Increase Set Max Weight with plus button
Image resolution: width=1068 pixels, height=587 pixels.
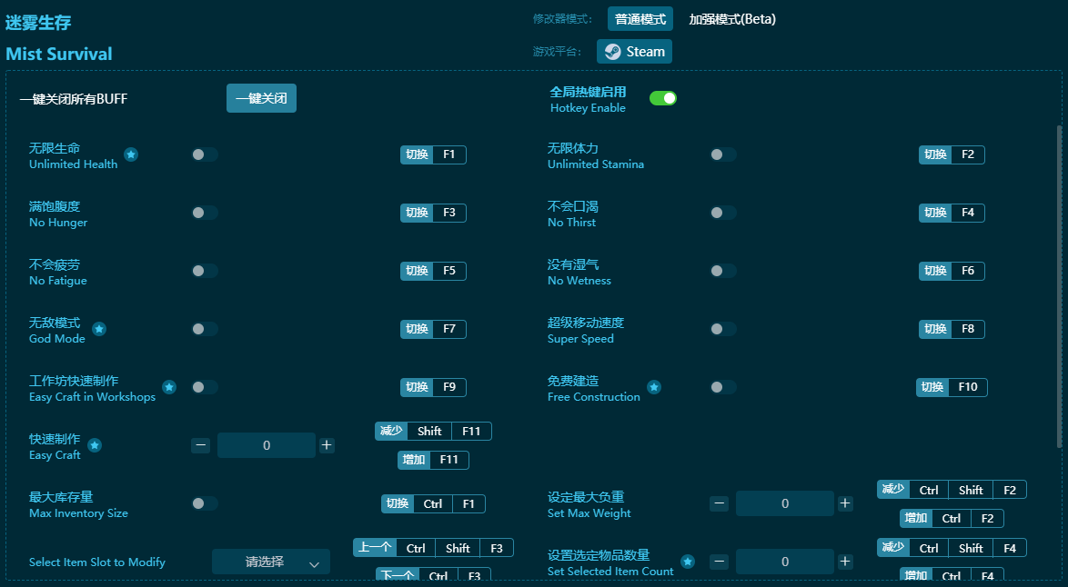[x=845, y=503]
